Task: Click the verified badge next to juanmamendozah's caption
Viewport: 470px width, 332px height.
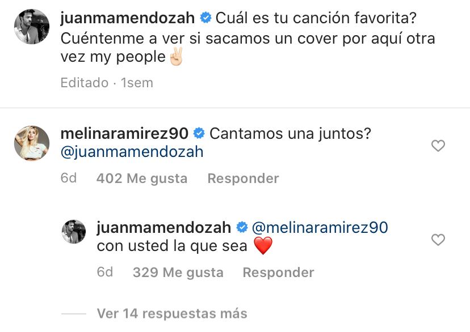Action: 205,18
